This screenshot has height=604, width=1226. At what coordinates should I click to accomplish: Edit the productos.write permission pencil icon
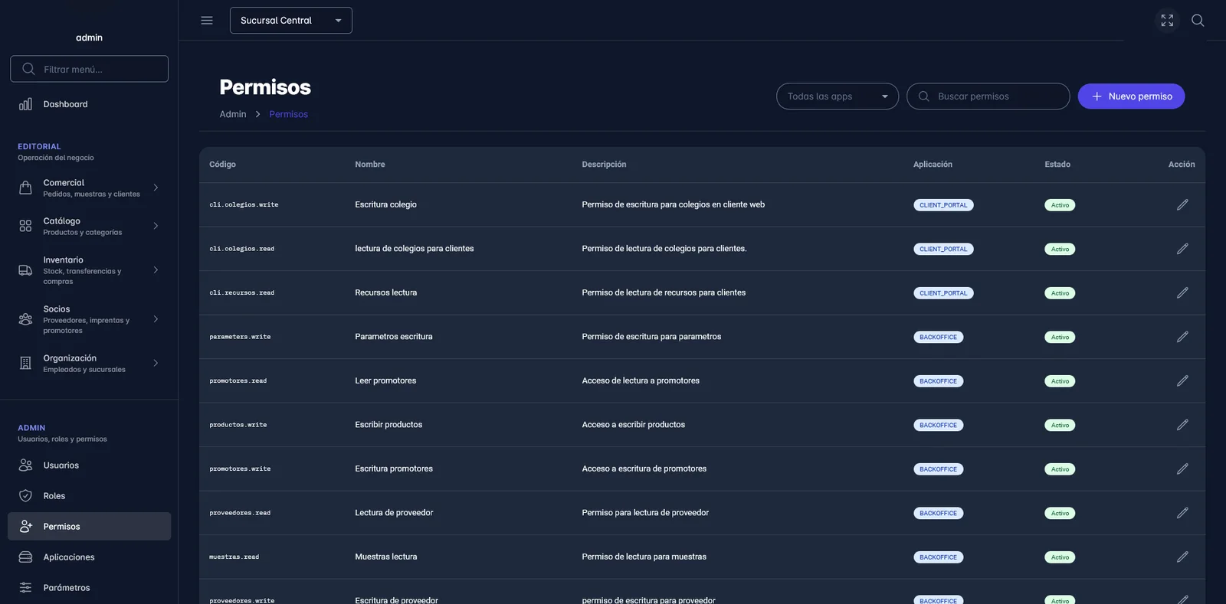(x=1182, y=425)
